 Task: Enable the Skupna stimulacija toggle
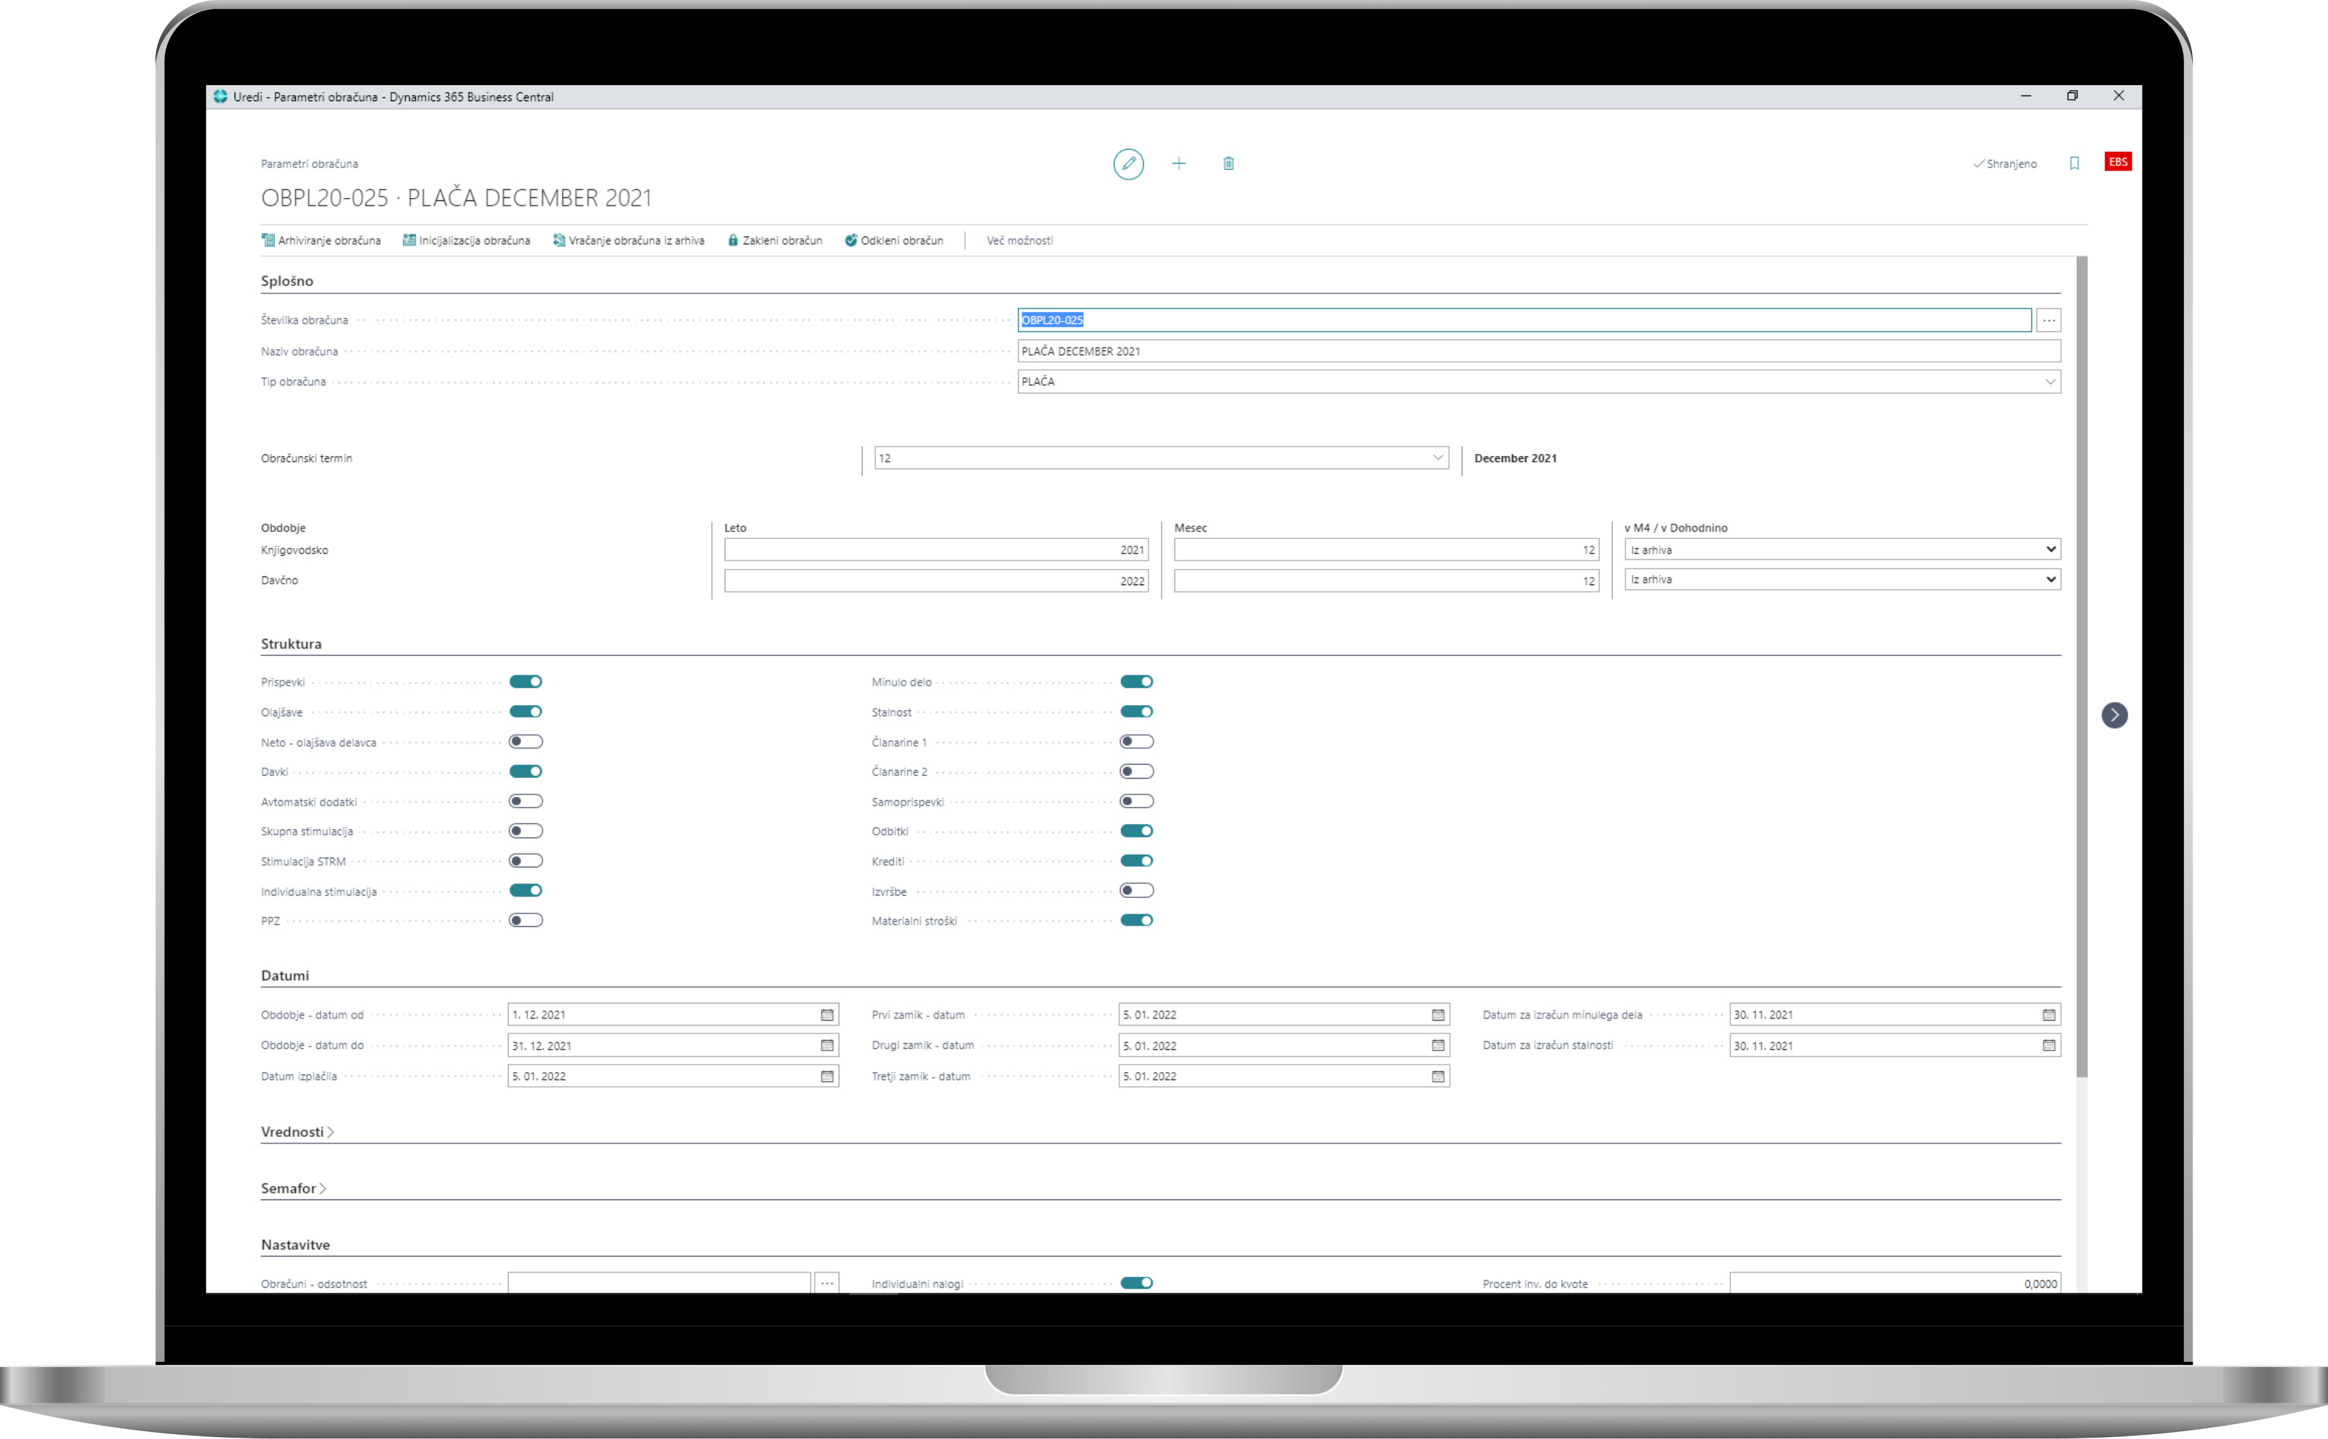tap(526, 831)
